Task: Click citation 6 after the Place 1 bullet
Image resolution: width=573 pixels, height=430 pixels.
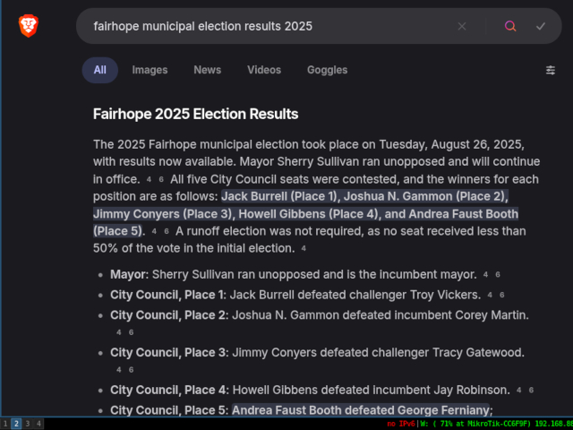Action: [501, 295]
